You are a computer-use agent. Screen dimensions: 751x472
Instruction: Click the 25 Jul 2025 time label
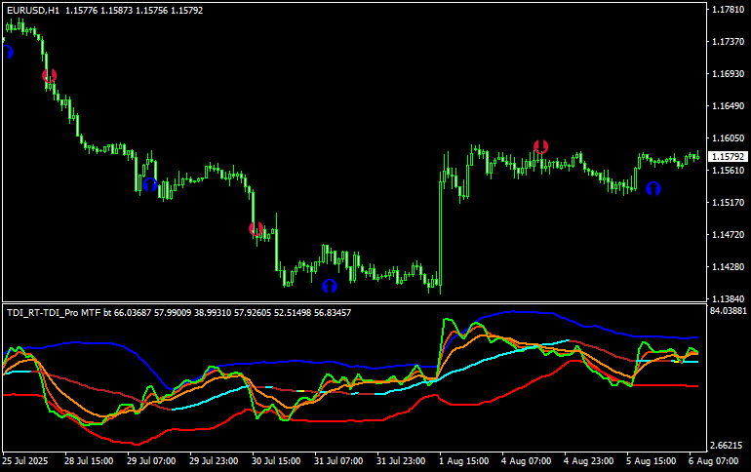(25, 460)
